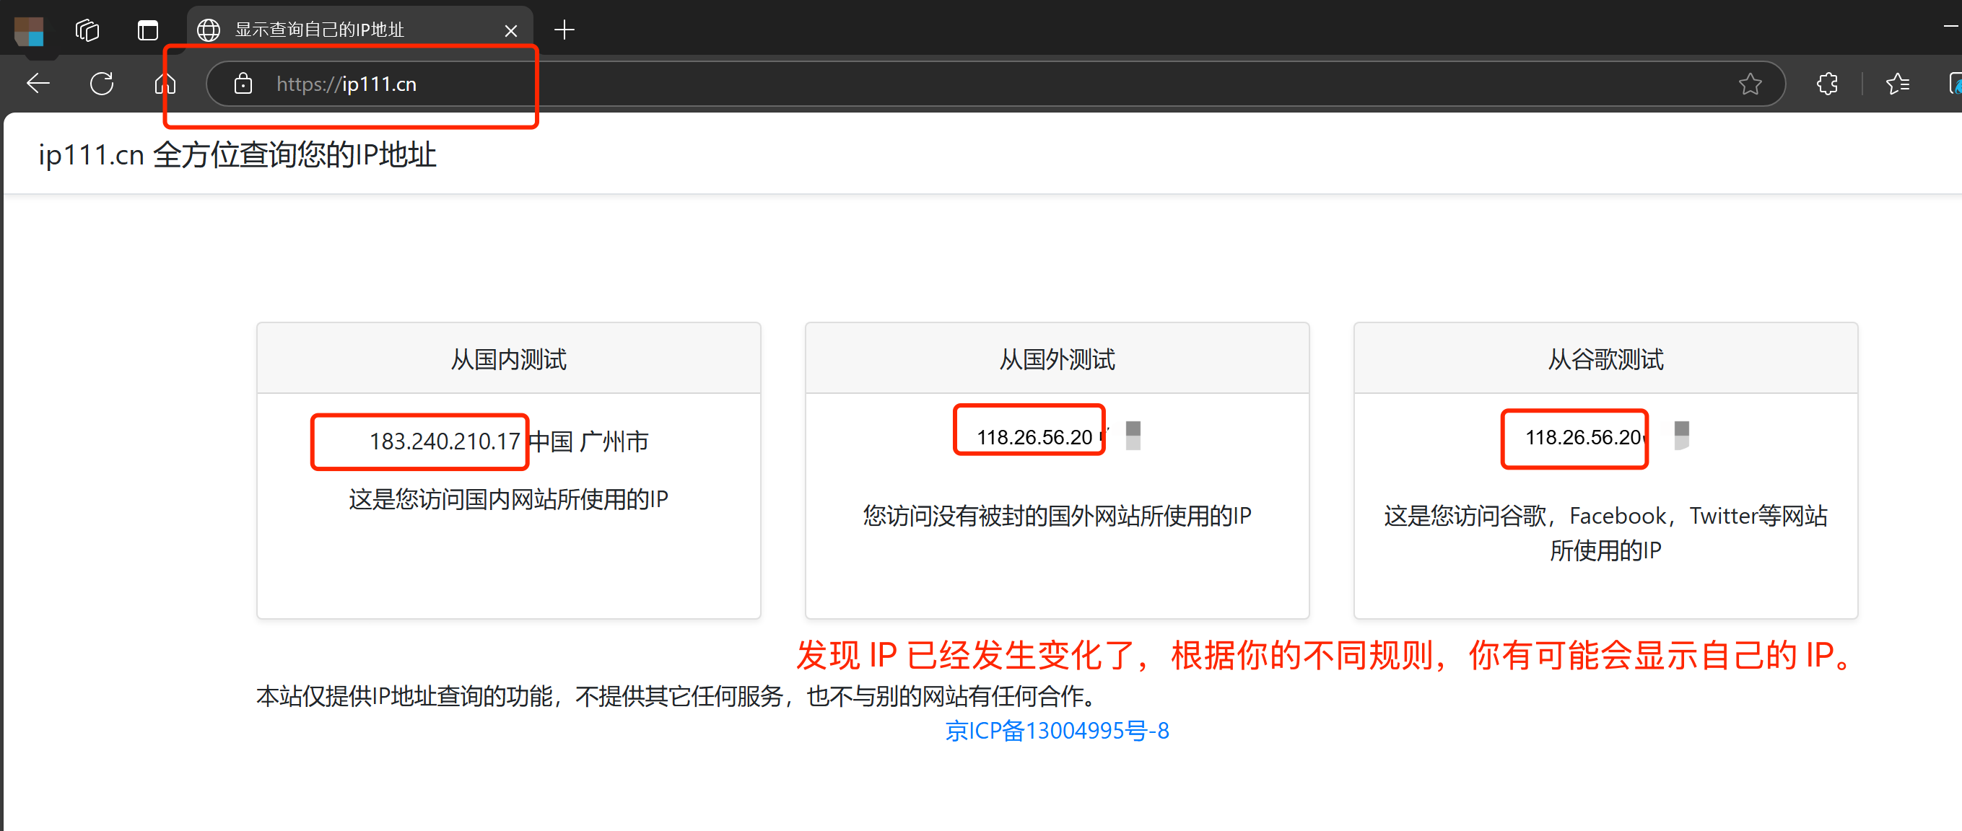Click the 118.26.56.20 IP under 从国外测试
Viewport: 1962px width, 831px height.
click(1034, 438)
